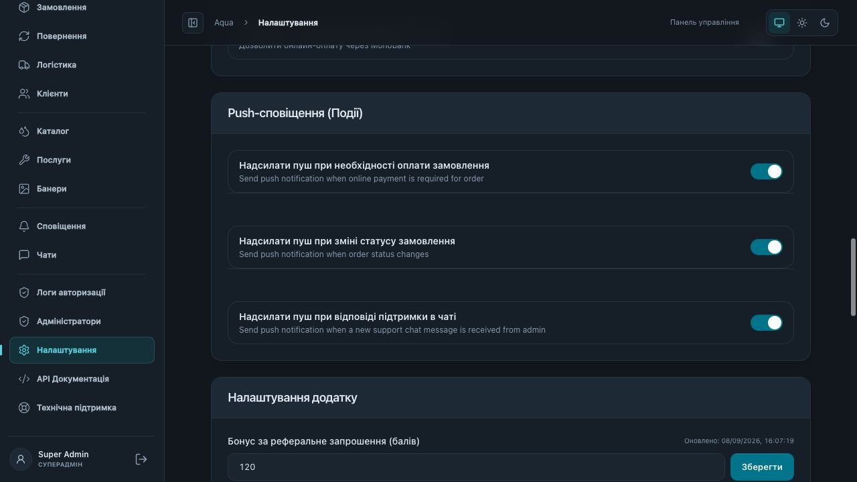857x482 pixels.
Task: Click the Технічна підтримка lifebuoy icon
Action: coord(24,408)
